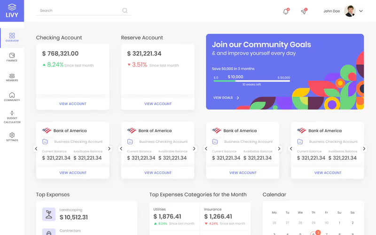Go to previous account on first bank card
Image resolution: width=376 pixels, height=235 pixels.
tap(36, 149)
